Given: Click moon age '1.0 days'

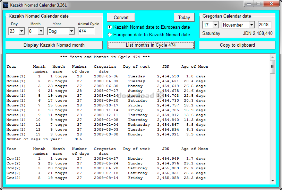Looking at the screenshot, I should click(196, 76).
